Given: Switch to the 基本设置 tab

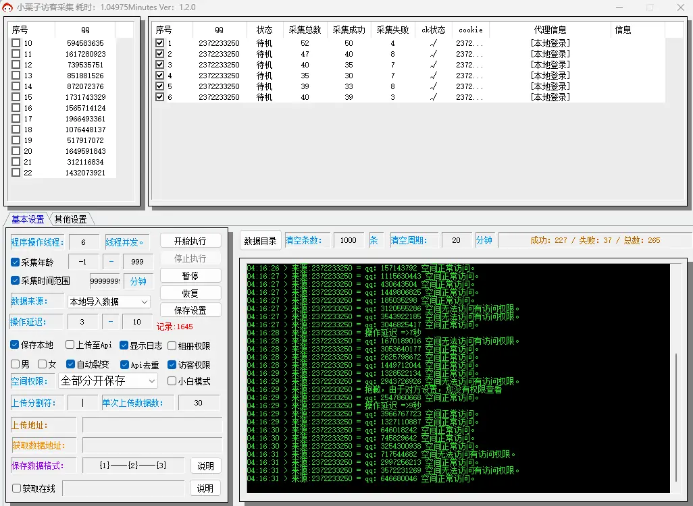Looking at the screenshot, I should [x=28, y=219].
